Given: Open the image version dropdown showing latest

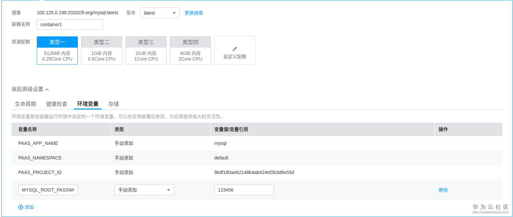Looking at the screenshot, I should click(x=160, y=13).
